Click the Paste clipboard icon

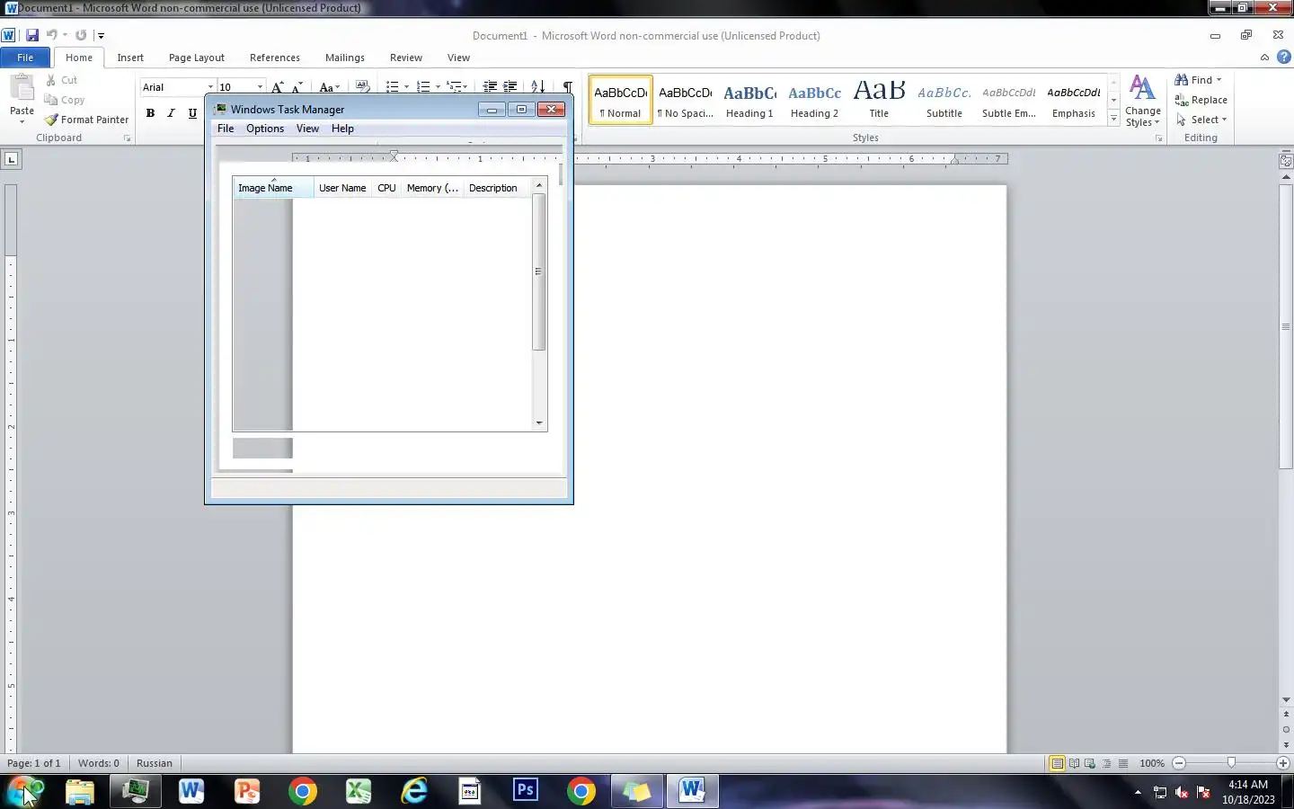pos(22,88)
